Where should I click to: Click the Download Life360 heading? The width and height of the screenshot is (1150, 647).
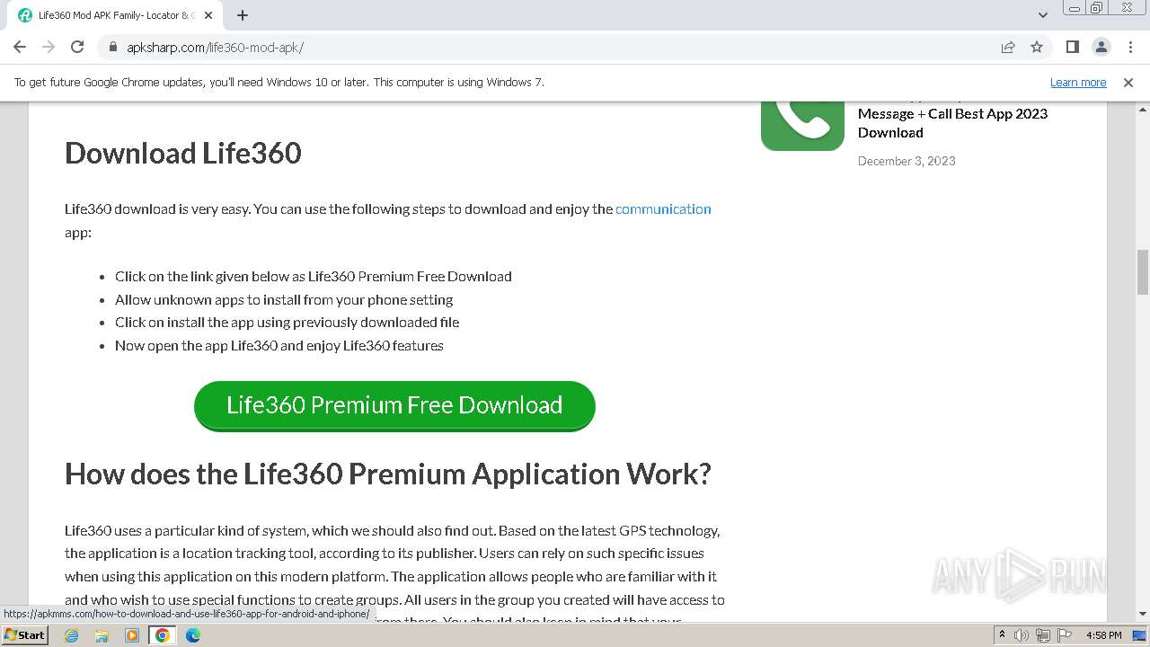(183, 153)
